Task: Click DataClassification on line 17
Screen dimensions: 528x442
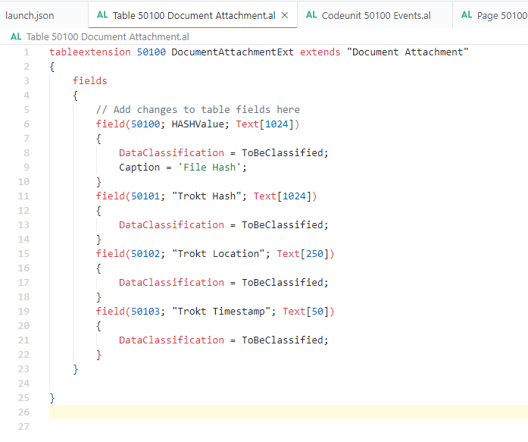Action: tap(171, 283)
